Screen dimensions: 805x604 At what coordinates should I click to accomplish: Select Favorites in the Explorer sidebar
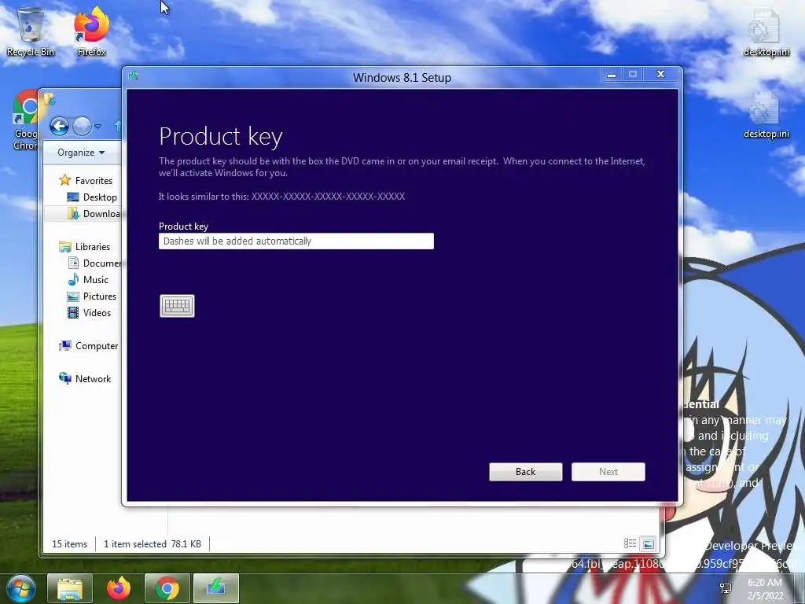coord(94,180)
